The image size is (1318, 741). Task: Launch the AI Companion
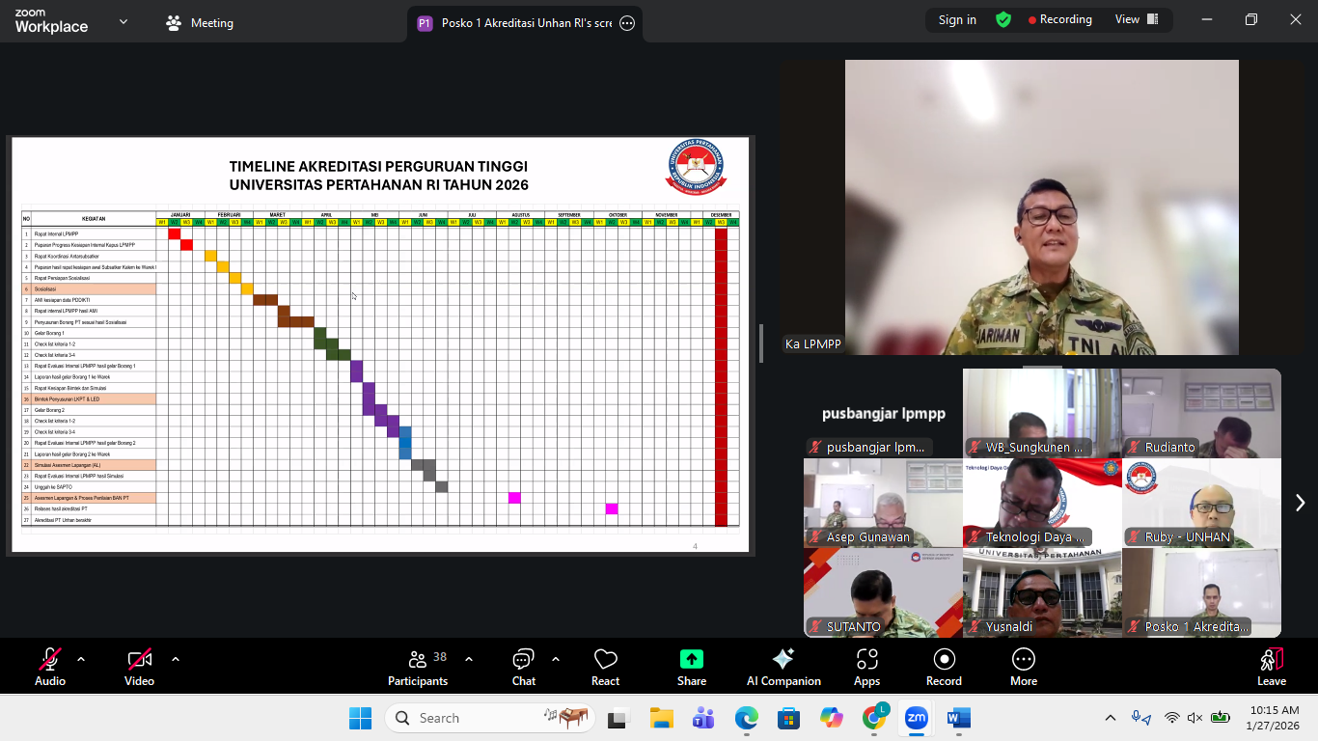783,666
